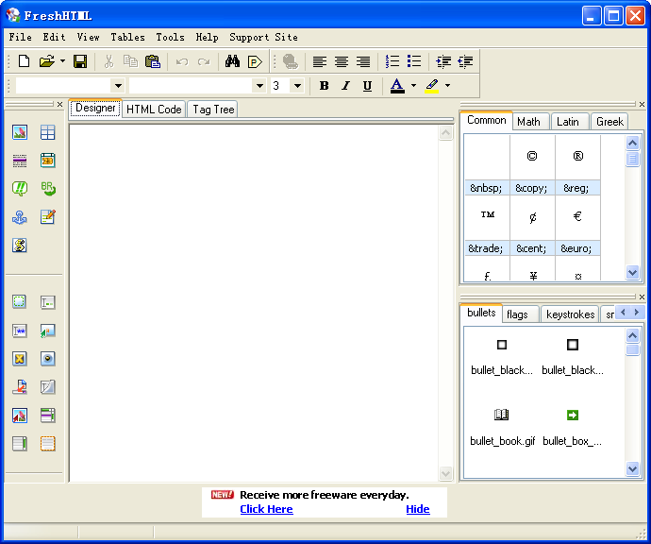Insert a numbered list
The height and width of the screenshot is (544, 651).
click(x=392, y=61)
